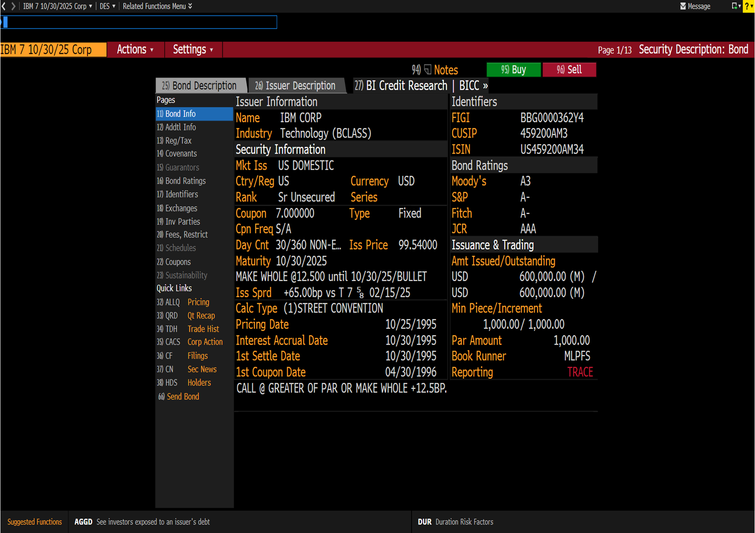Screen dimensions: 755x533
Task: Click the yellow help question mark icon
Action: coord(747,6)
